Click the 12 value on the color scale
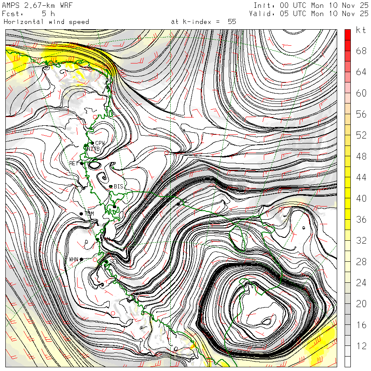Viewport: 371px width, 371px height. coord(361,346)
